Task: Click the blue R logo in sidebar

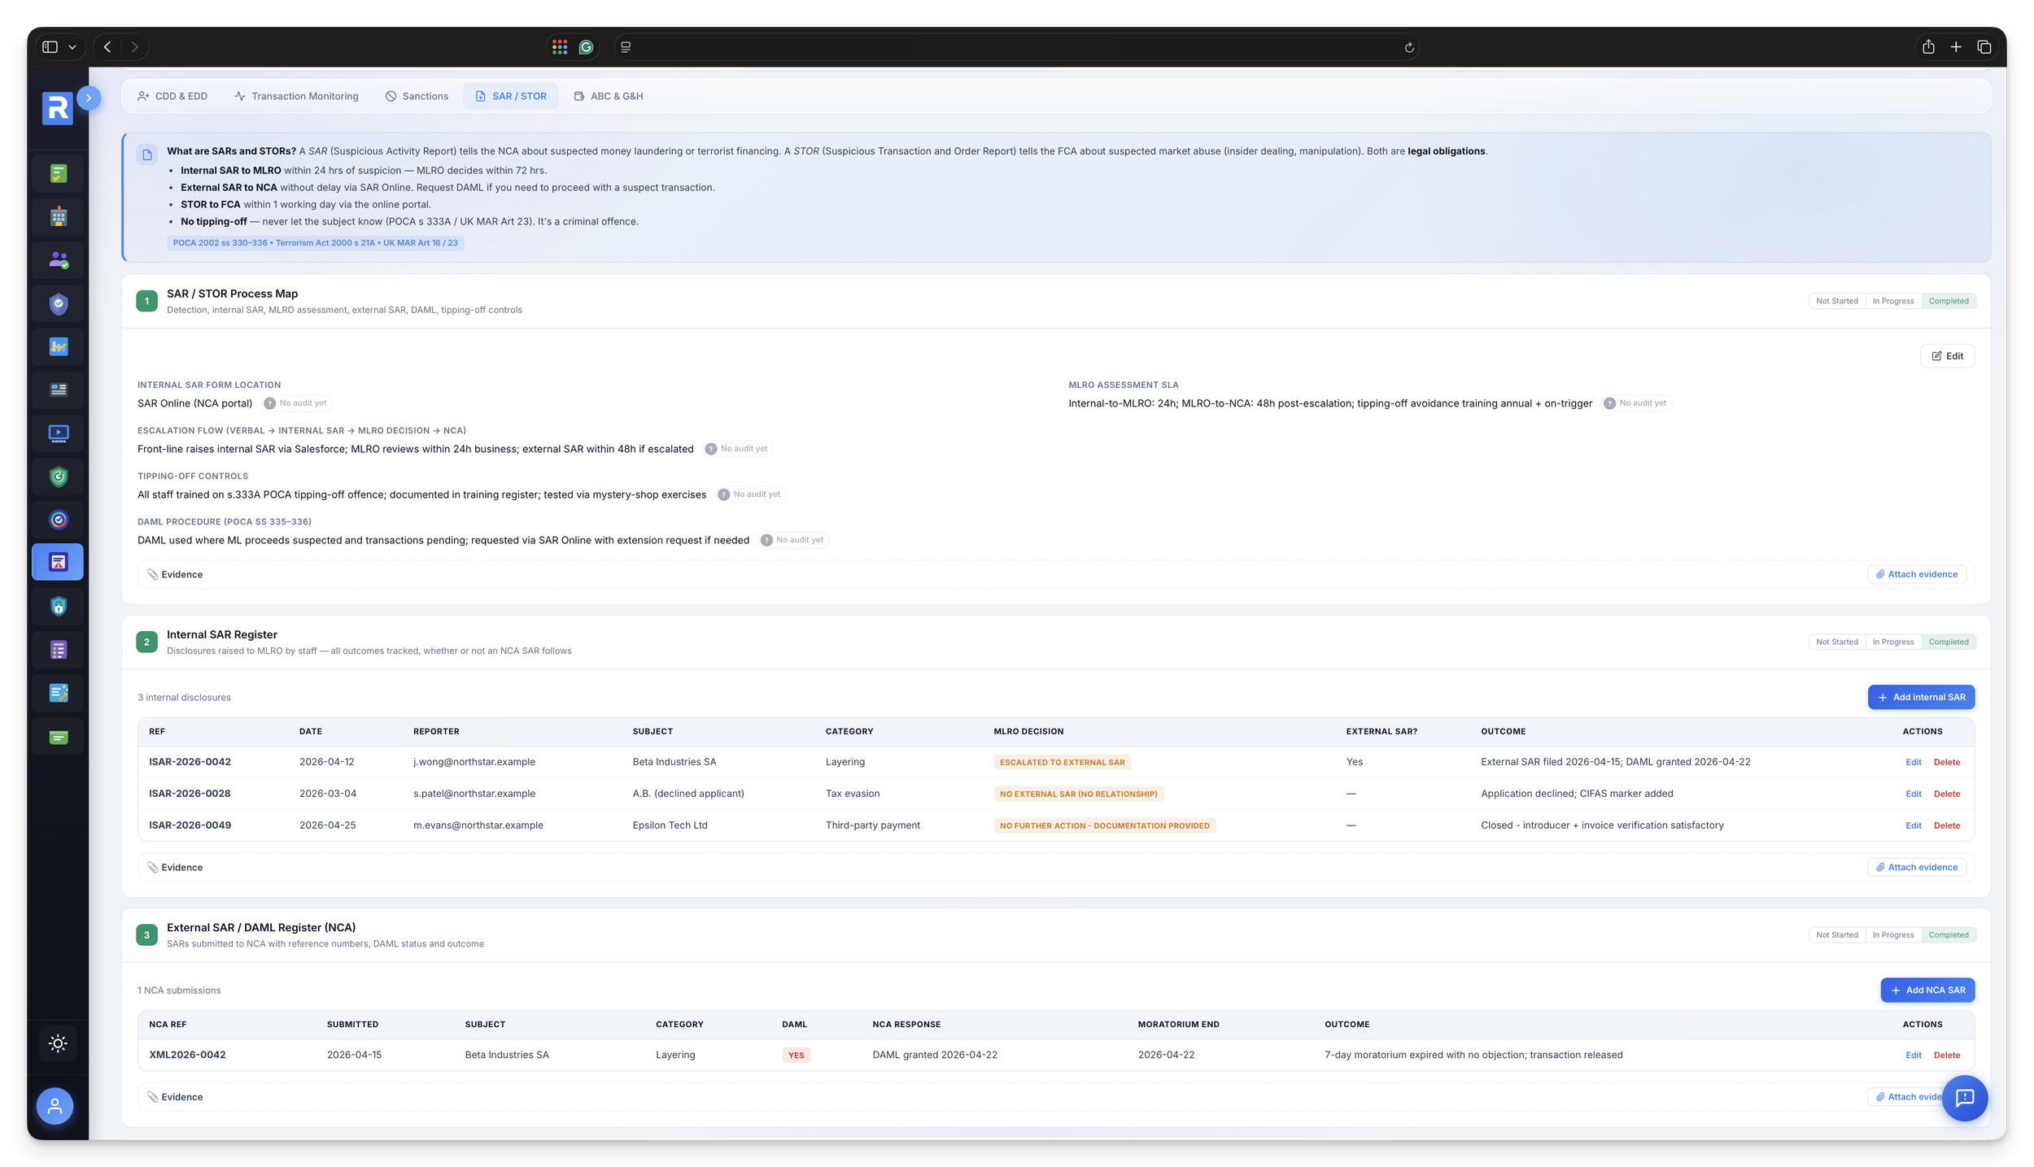Action: [58, 108]
